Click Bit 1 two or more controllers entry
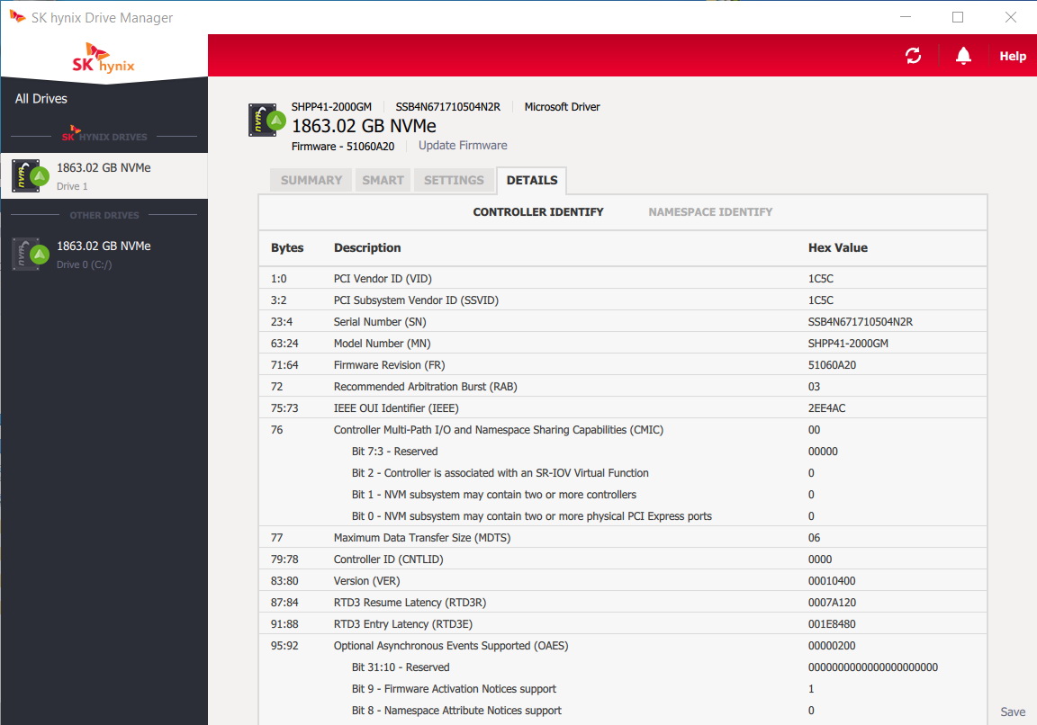The image size is (1037, 725). coord(493,495)
